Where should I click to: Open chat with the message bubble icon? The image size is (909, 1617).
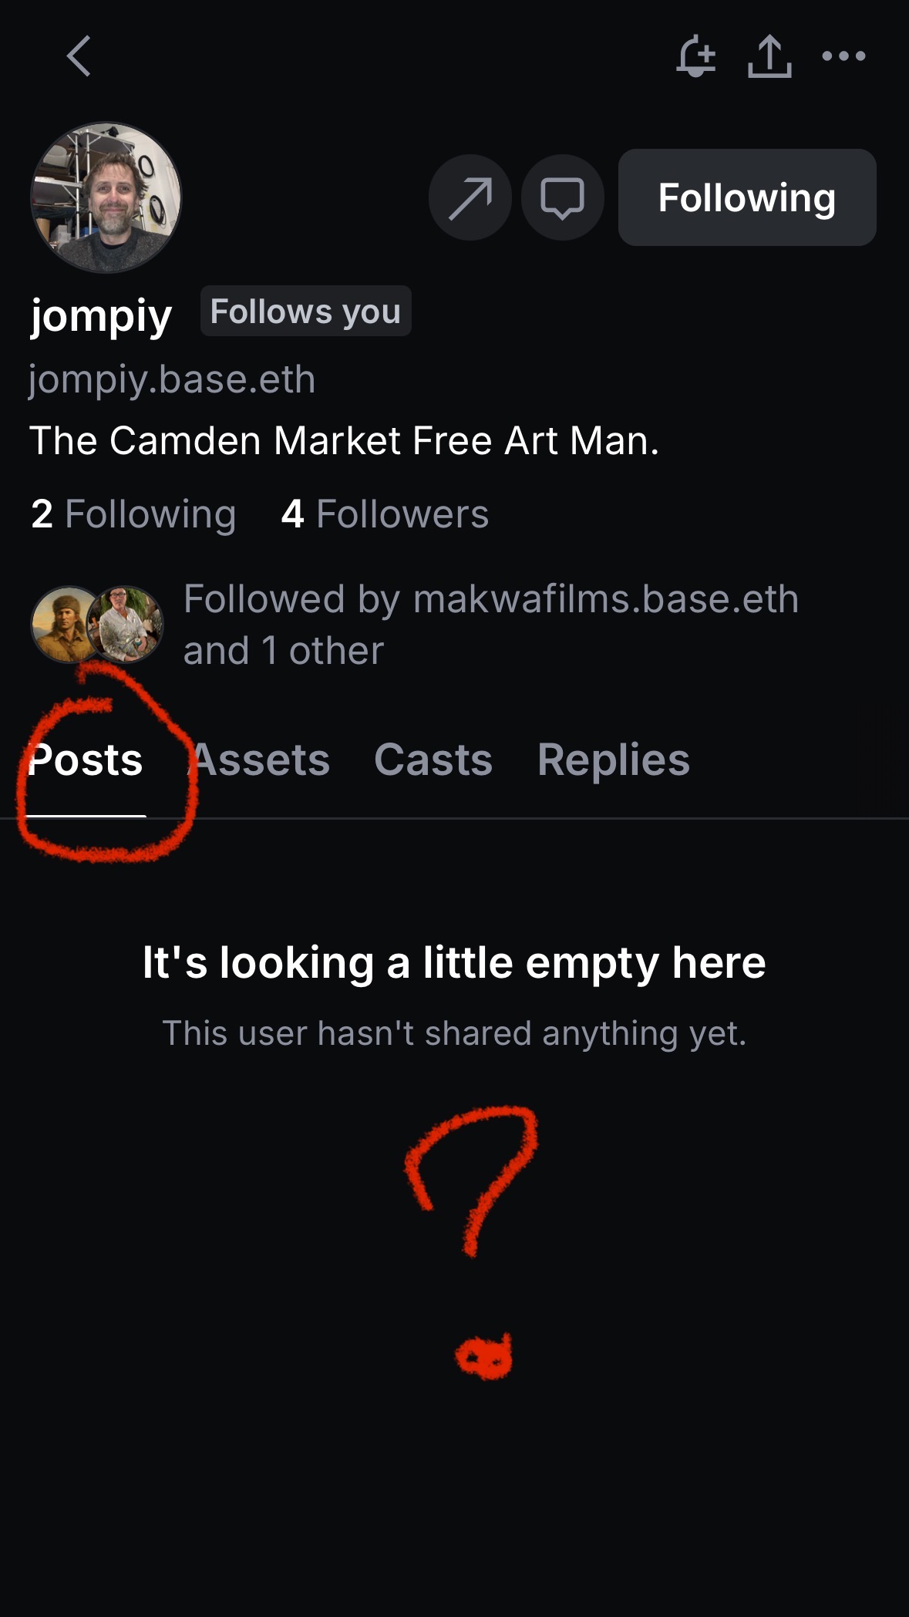pyautogui.click(x=562, y=198)
